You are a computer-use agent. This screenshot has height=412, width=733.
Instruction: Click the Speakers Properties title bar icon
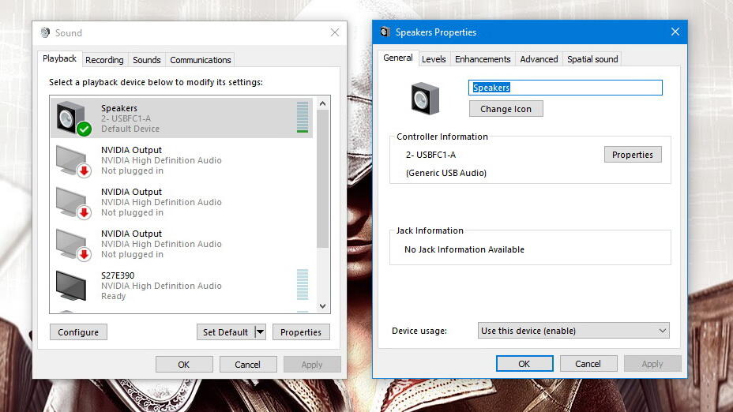coord(385,32)
